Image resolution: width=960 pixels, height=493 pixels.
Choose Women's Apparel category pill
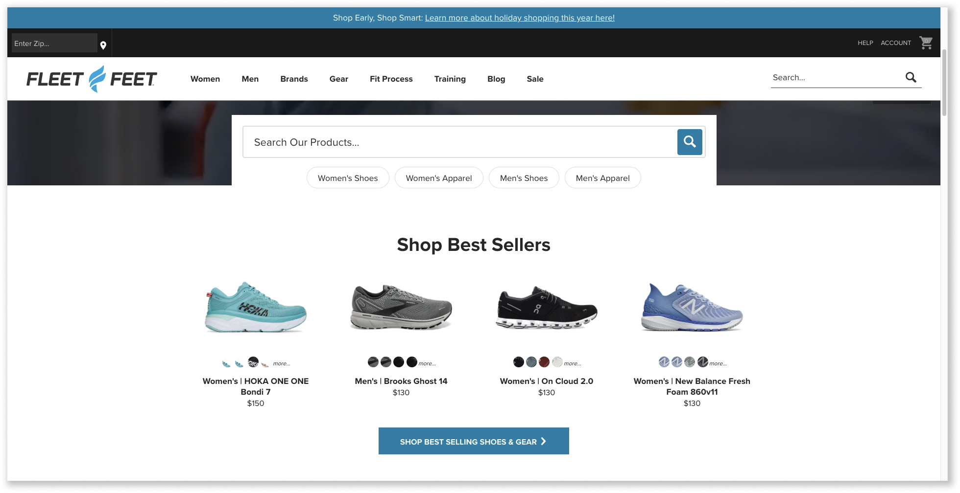(439, 178)
